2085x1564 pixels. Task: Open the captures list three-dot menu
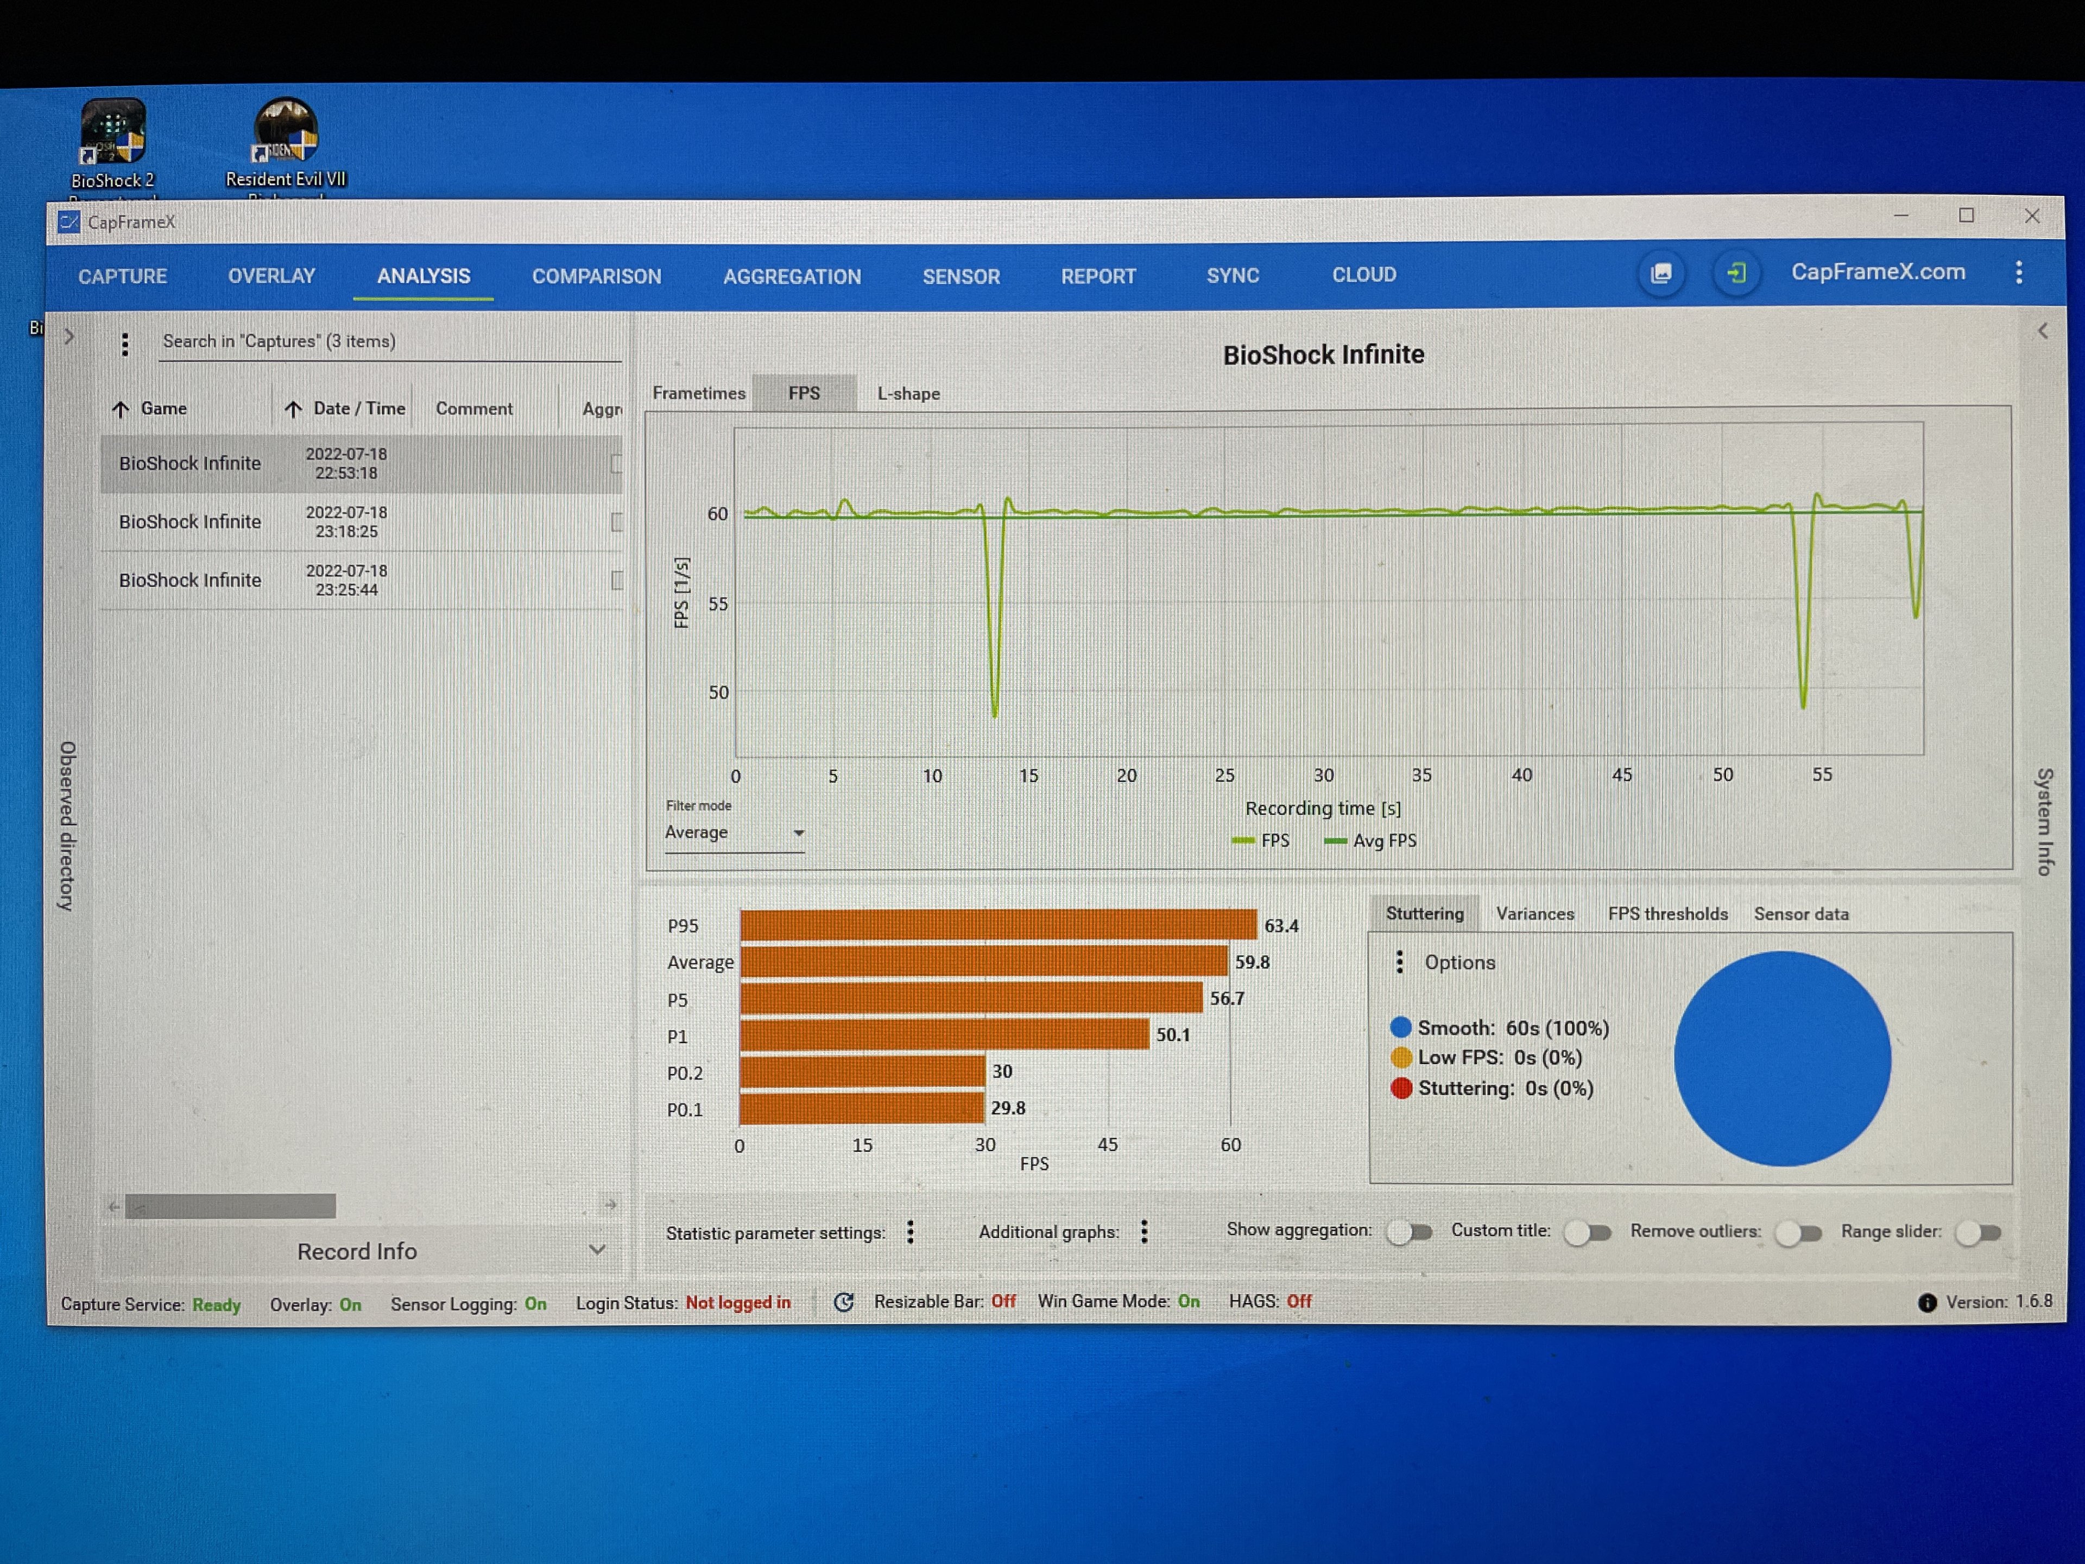pos(124,344)
